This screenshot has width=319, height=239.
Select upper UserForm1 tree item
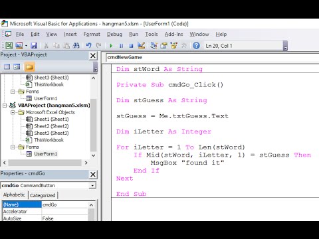[x=45, y=98]
